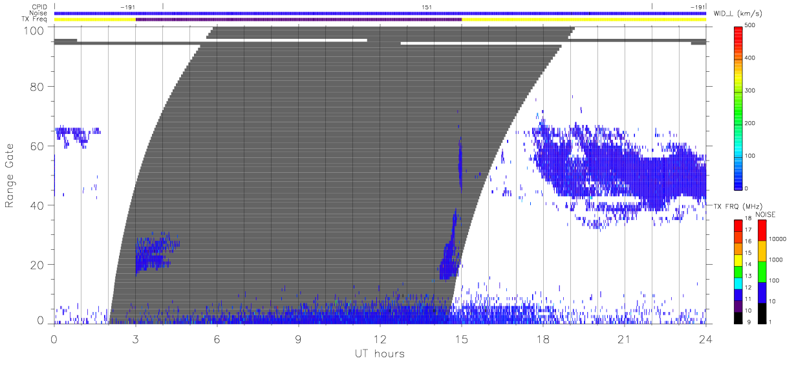Pick the orange swatch in NOISE legend
Screen dimensions: 794x367
[x=762, y=250]
